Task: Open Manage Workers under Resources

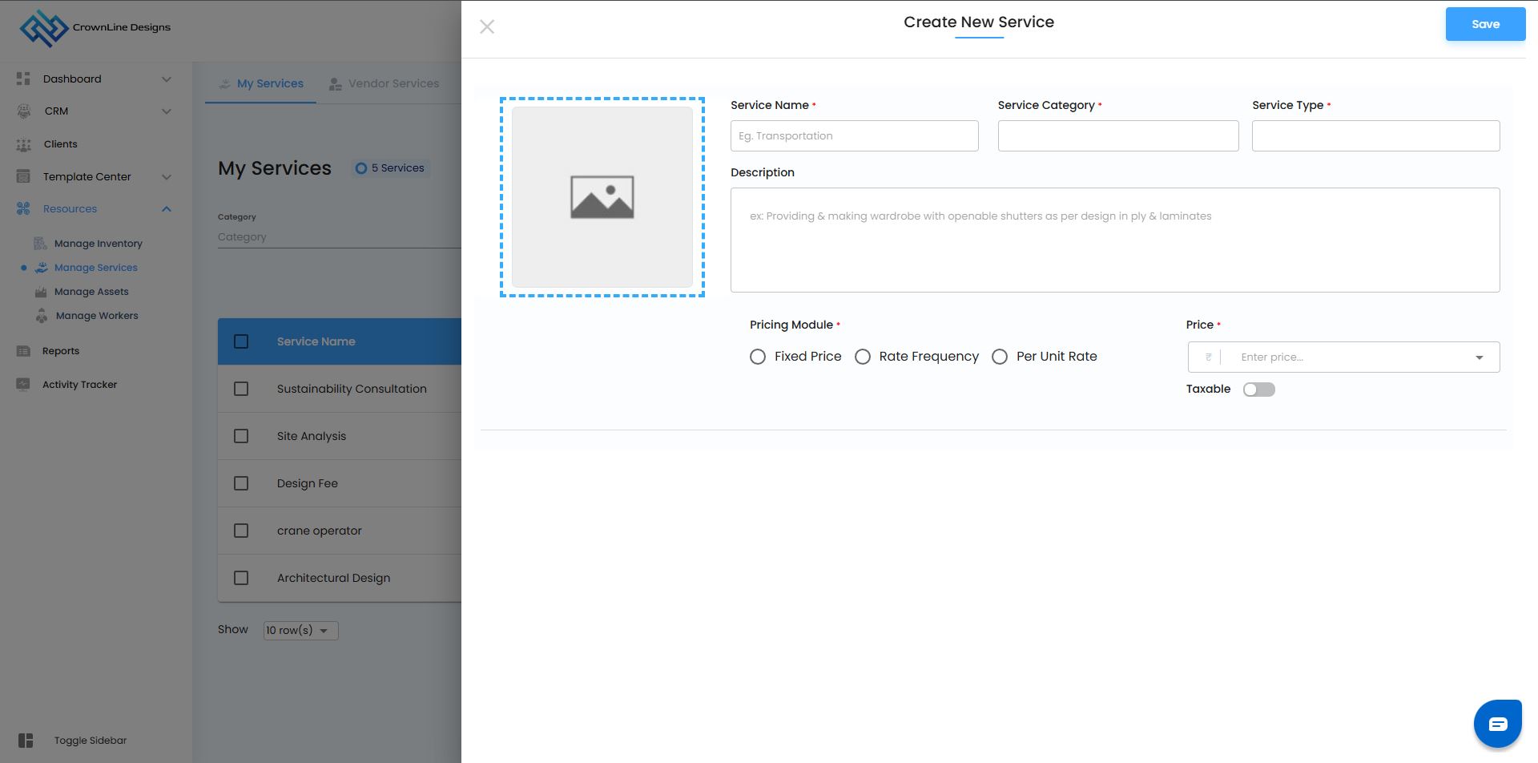Action: point(96,316)
